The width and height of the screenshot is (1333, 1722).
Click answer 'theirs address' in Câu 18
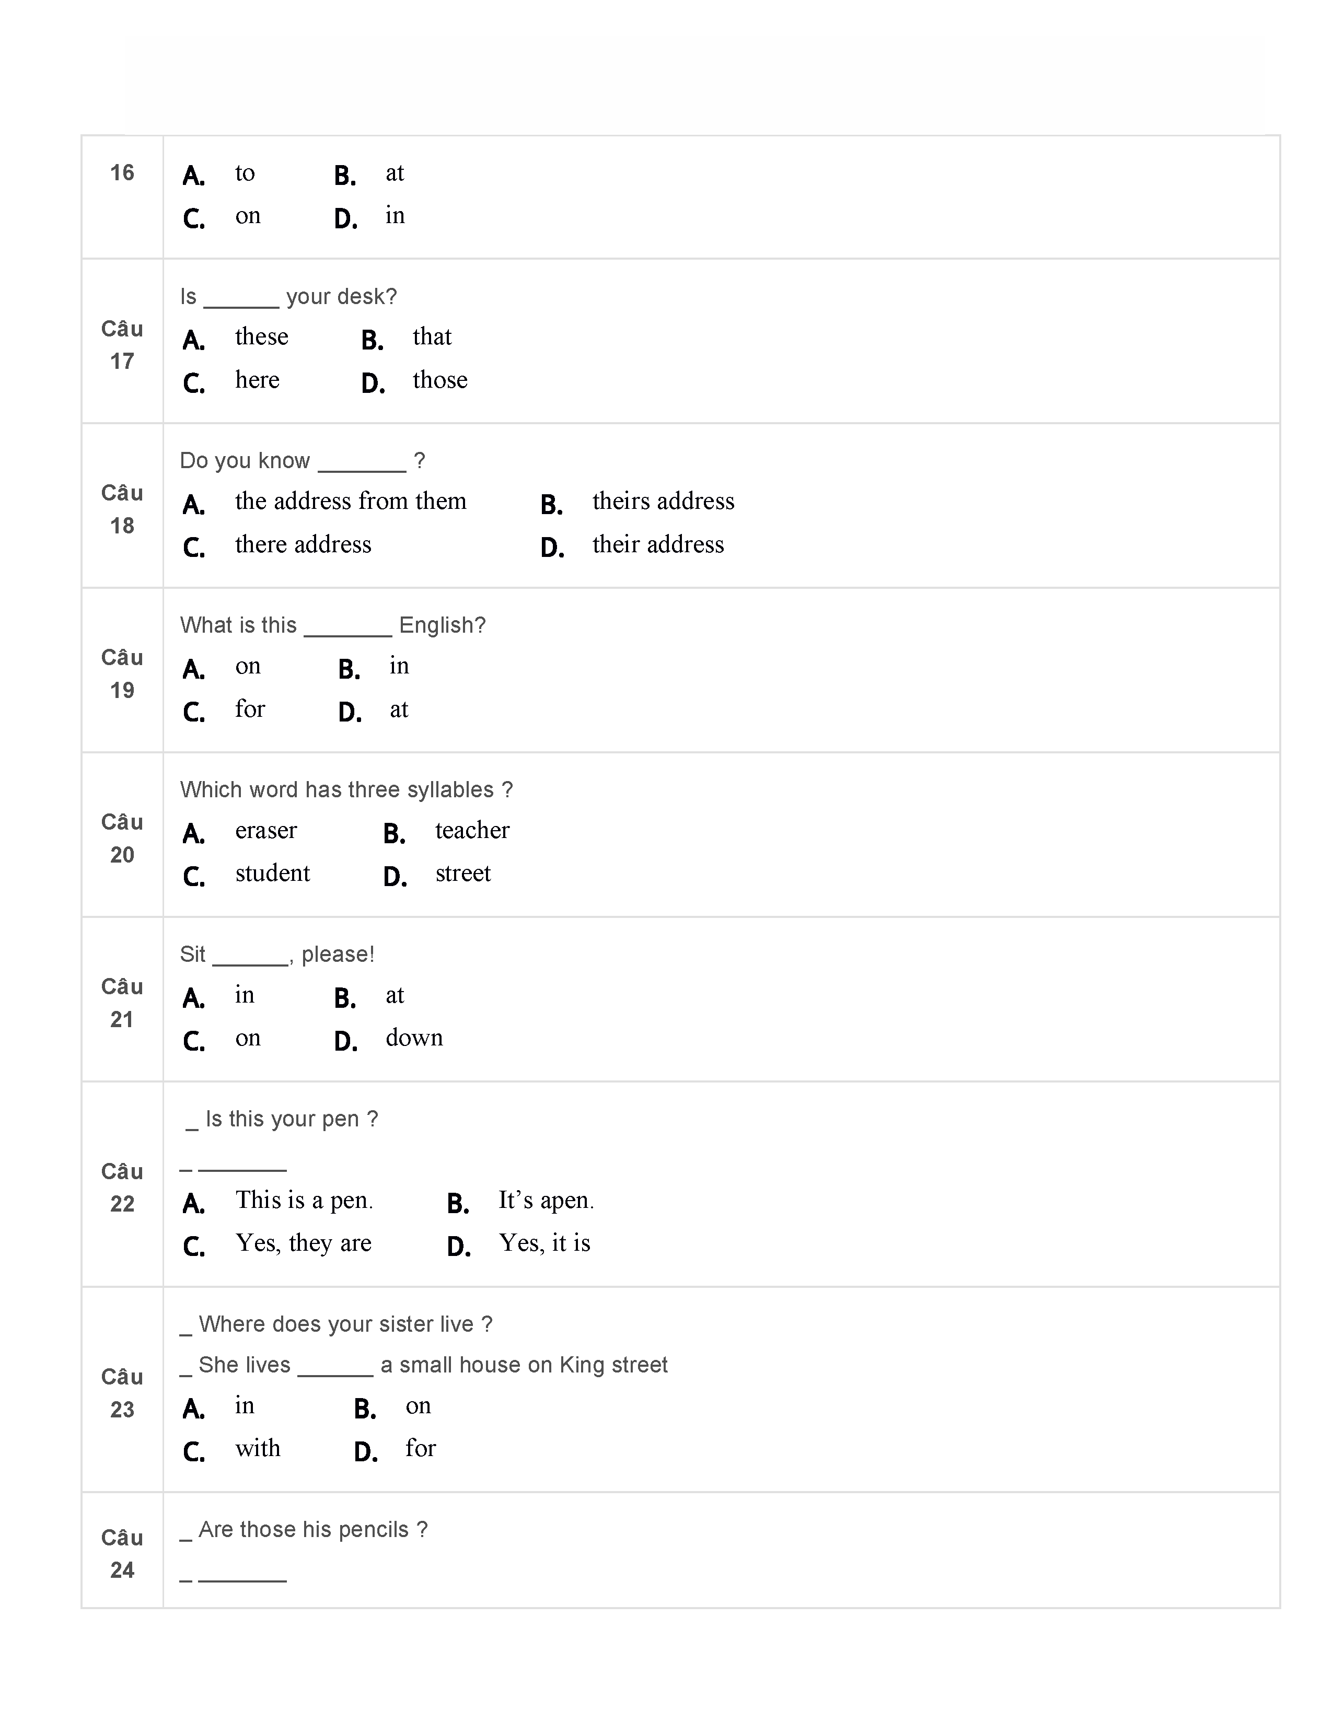pos(663,502)
